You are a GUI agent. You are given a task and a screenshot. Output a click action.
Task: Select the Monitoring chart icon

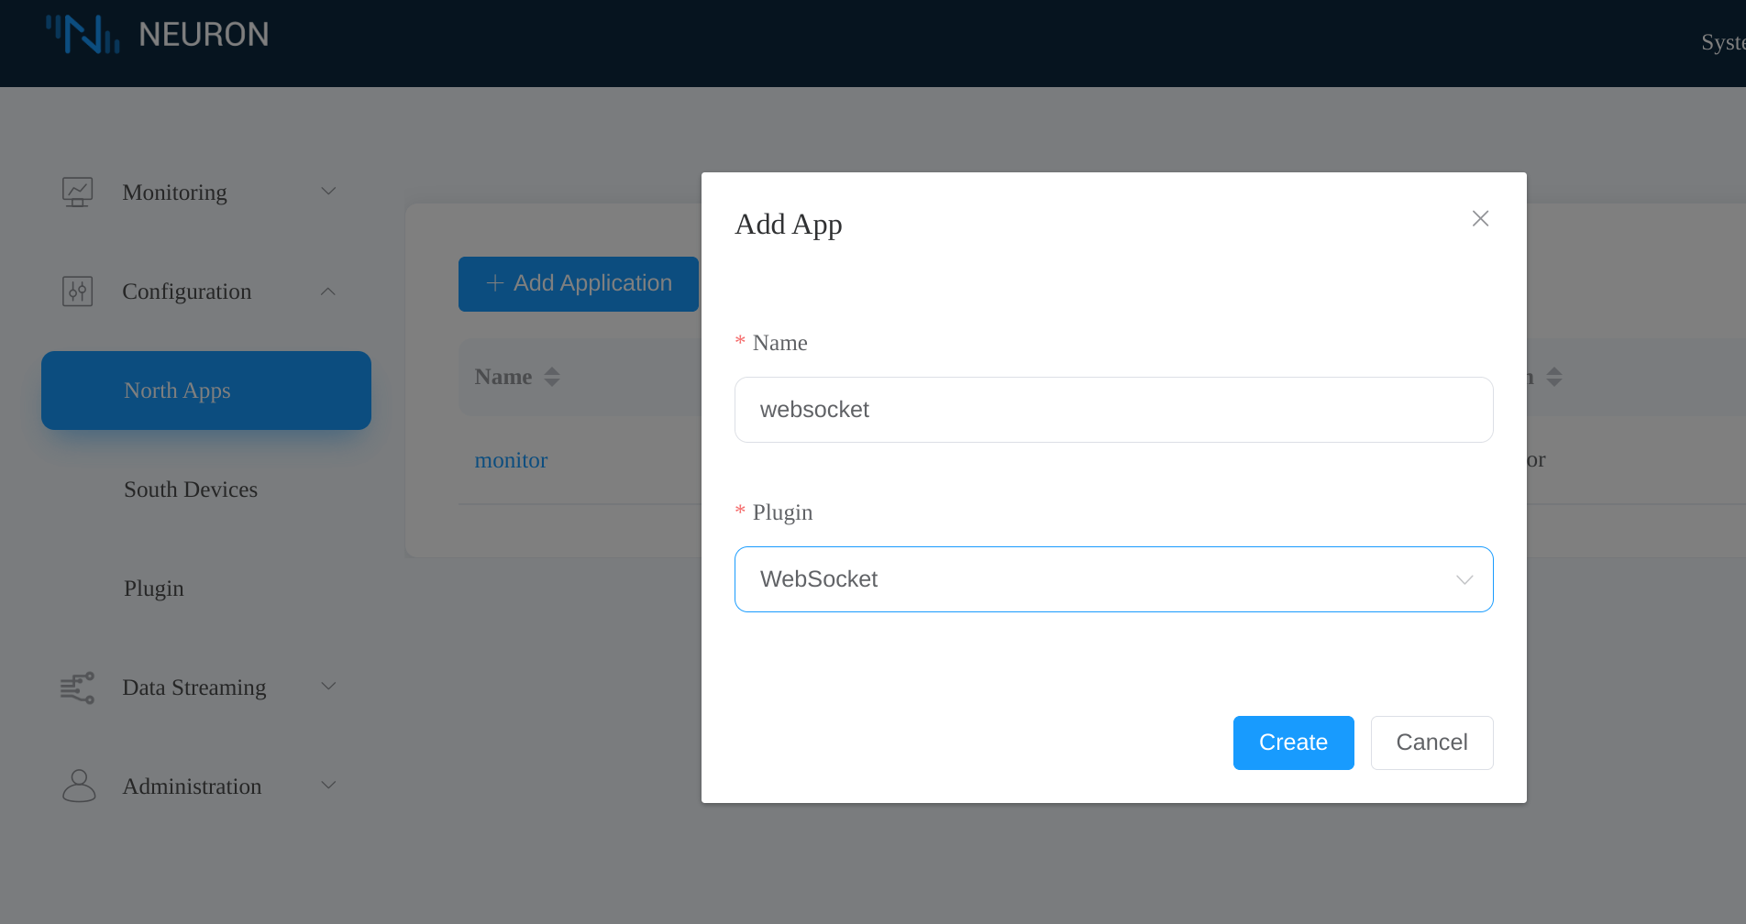pyautogui.click(x=78, y=192)
